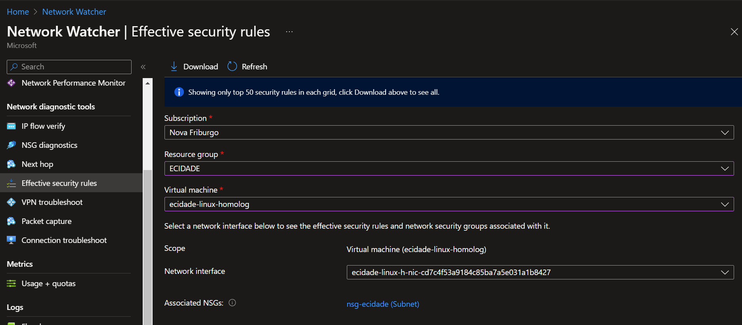Click the 'Network diagnostic tools' section heading

51,107
